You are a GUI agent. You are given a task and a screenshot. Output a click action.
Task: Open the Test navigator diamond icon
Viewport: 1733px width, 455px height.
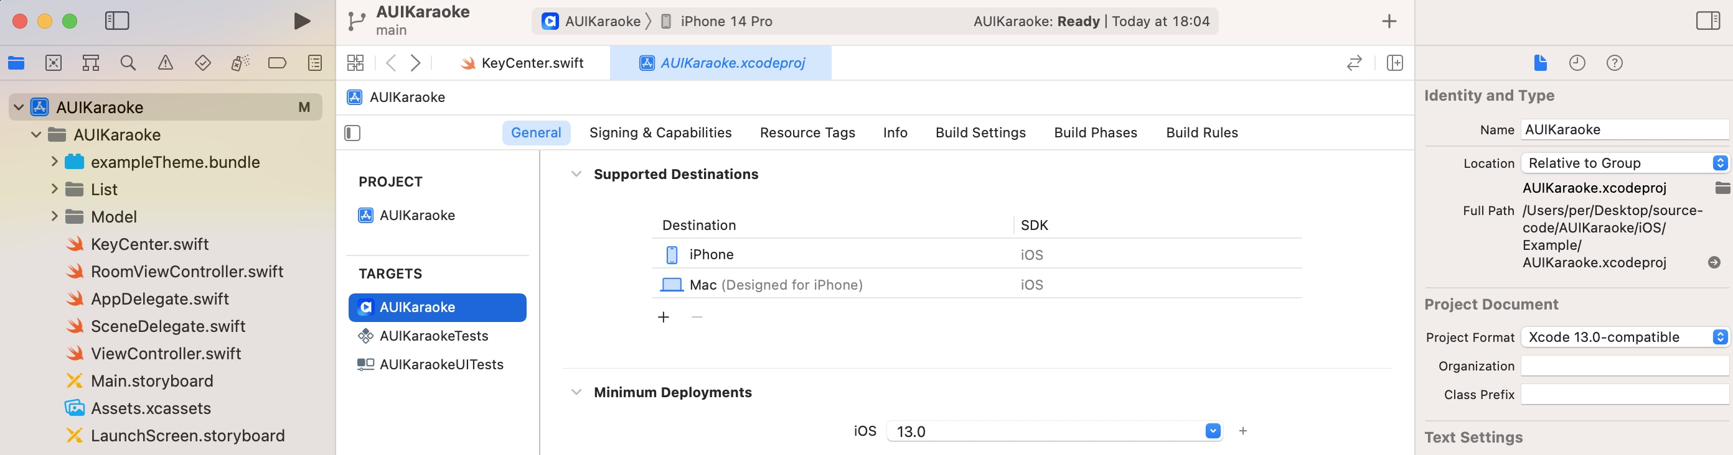(202, 63)
